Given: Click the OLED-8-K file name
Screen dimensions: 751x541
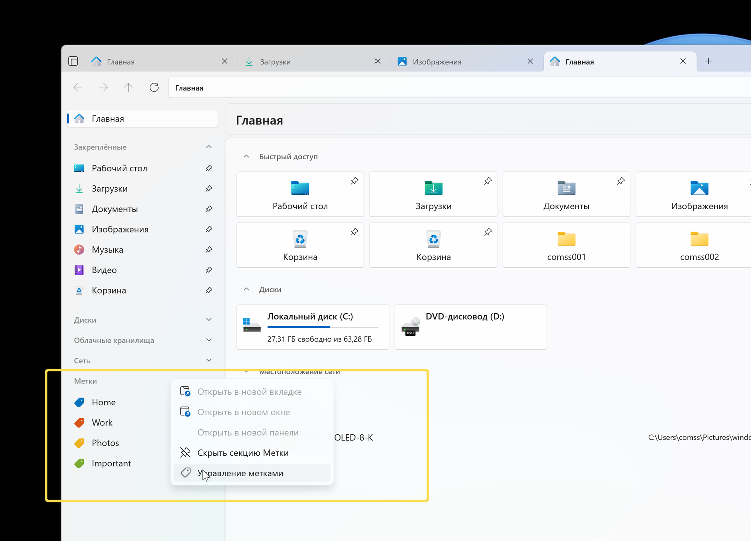Looking at the screenshot, I should 354,437.
